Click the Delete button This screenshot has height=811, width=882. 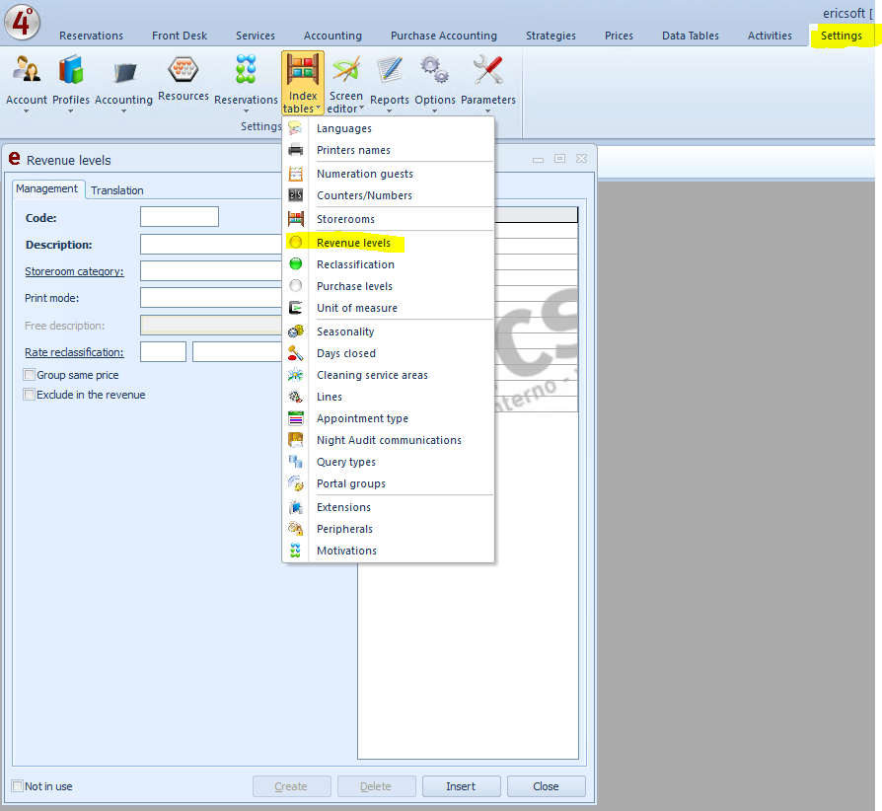pos(375,786)
